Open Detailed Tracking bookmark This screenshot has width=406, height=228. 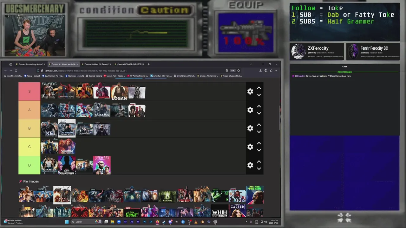pos(94,76)
